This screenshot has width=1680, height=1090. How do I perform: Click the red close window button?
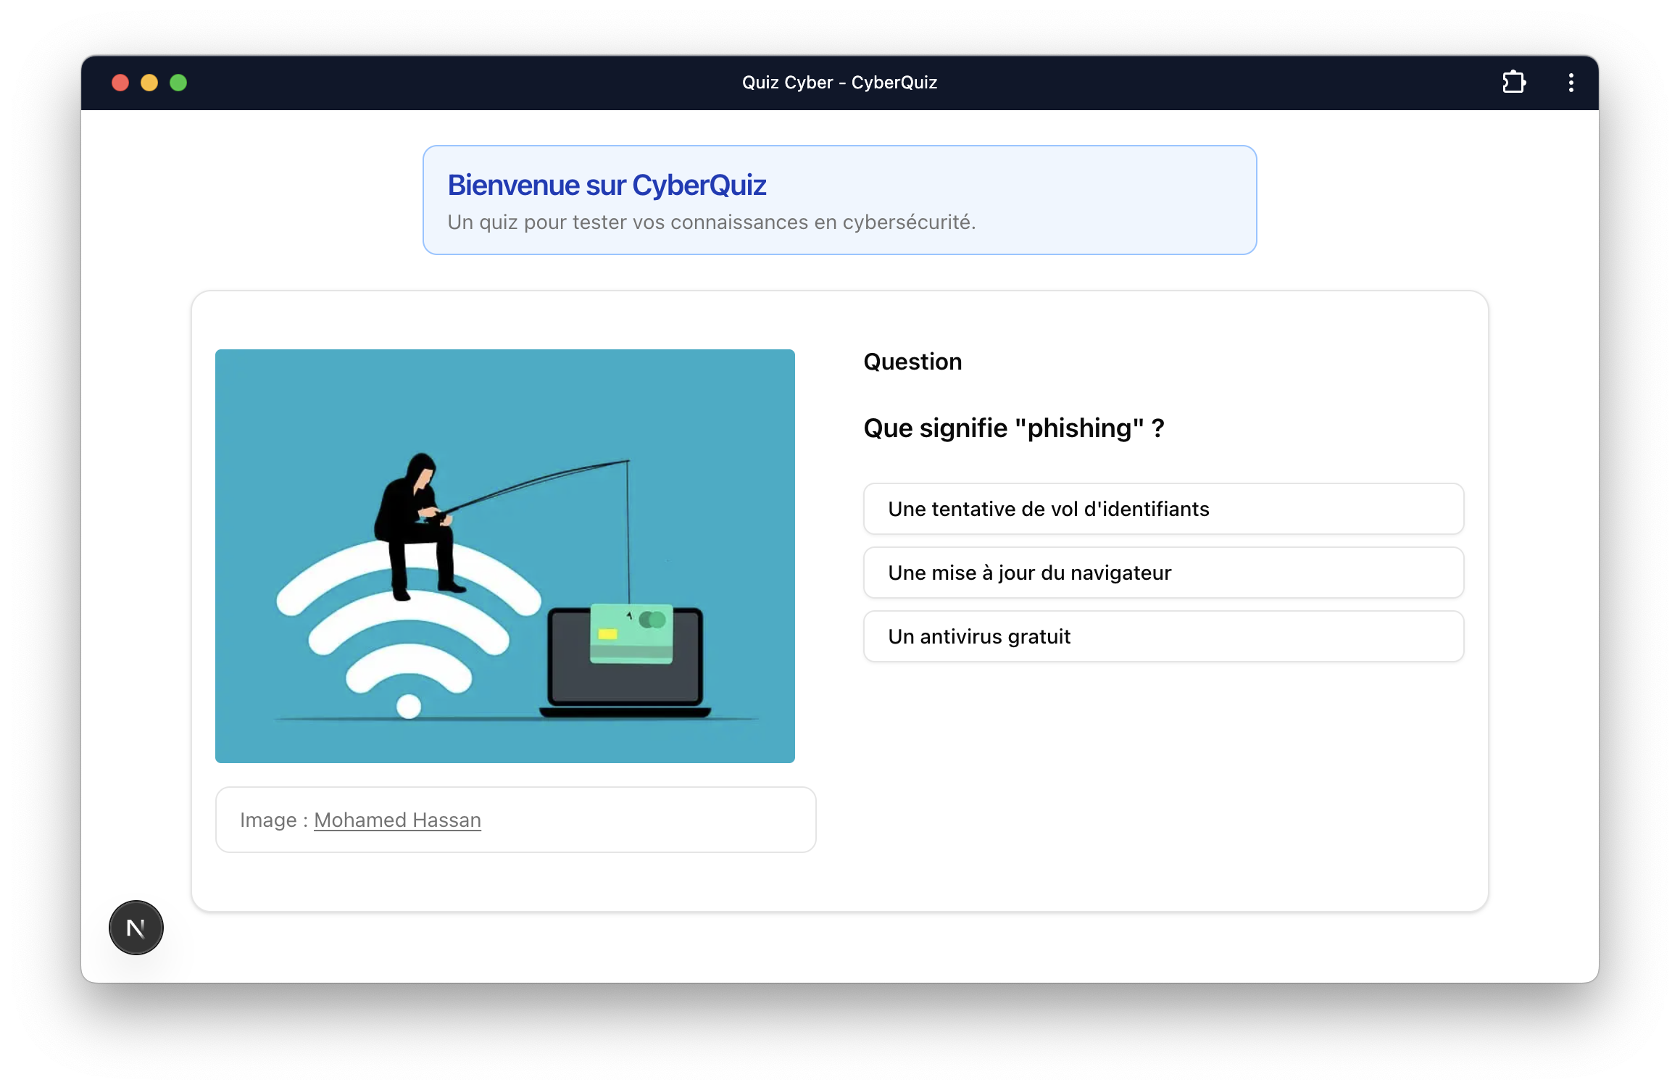click(120, 83)
